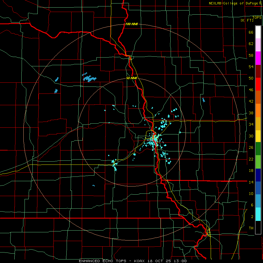Click the magenta legend color block
Image resolution: width=263 pixels, height=263 pixels.
(258, 58)
